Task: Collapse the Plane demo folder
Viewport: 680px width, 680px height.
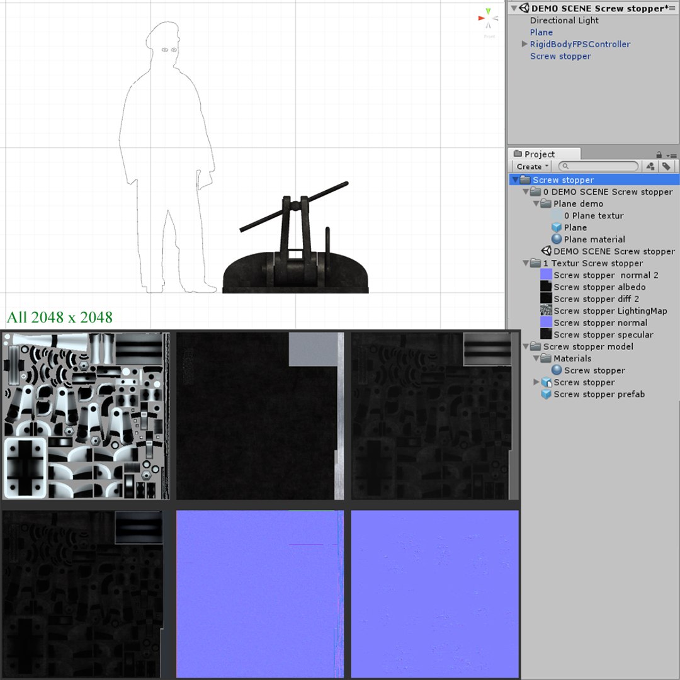Action: [x=536, y=203]
